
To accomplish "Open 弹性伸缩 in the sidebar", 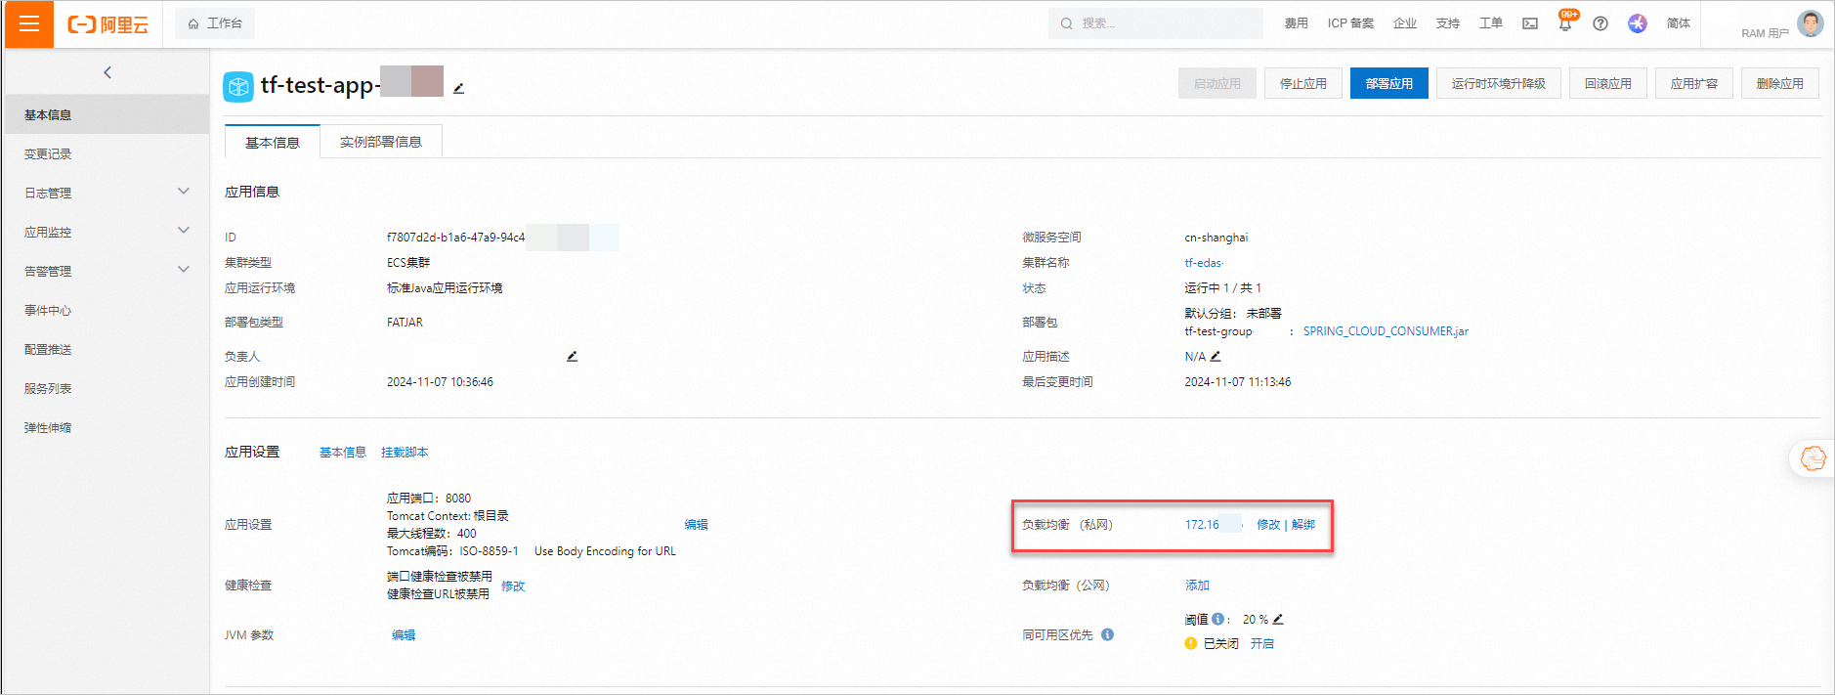I will point(107,427).
